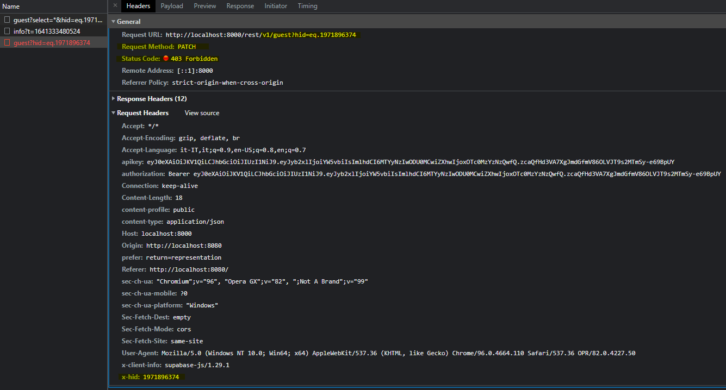Click the application/json content-type value
The image size is (726, 390).
click(x=195, y=222)
